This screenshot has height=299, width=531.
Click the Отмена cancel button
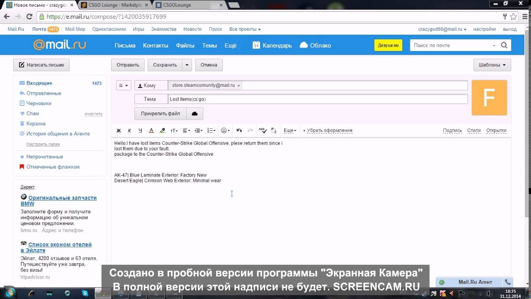[x=209, y=65]
